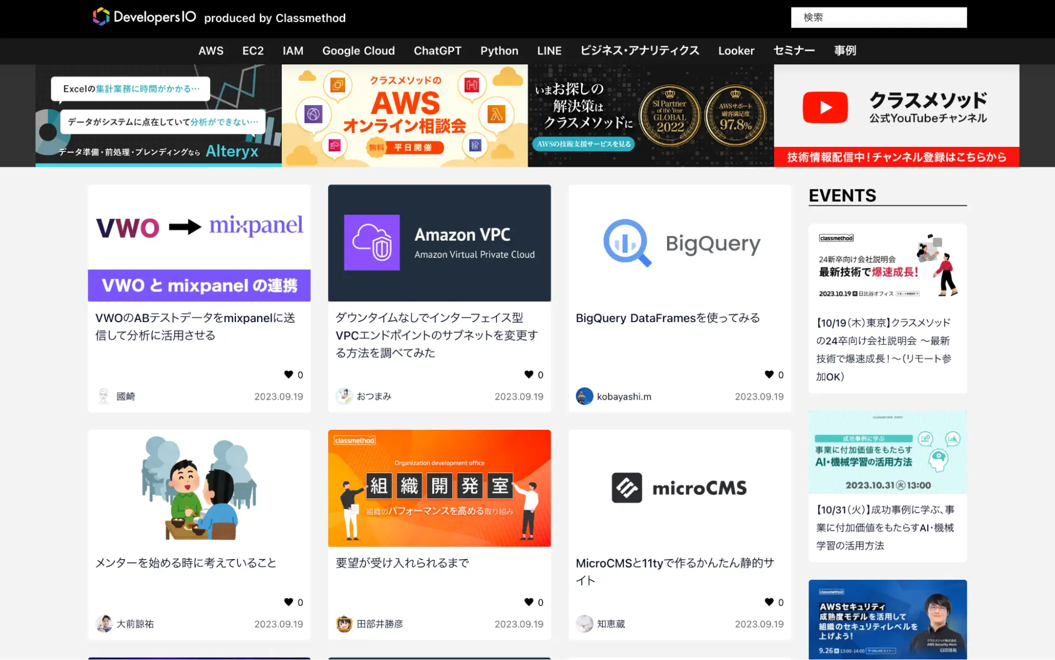The height and width of the screenshot is (660, 1055).
Task: Go to Google Cloud category
Action: coord(358,51)
